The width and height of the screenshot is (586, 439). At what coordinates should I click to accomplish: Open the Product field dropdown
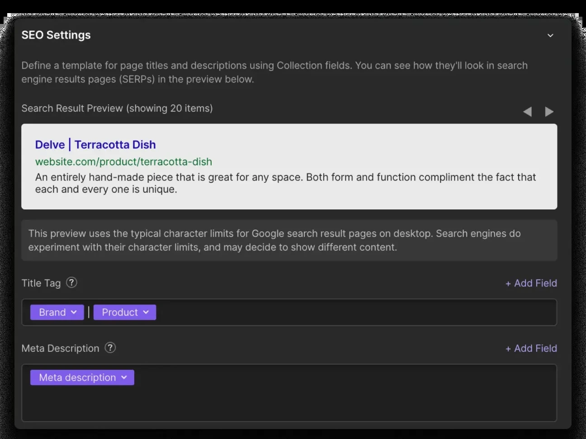[125, 312]
